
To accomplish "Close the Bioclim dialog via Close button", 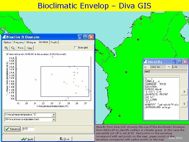I will (x=65, y=139).
